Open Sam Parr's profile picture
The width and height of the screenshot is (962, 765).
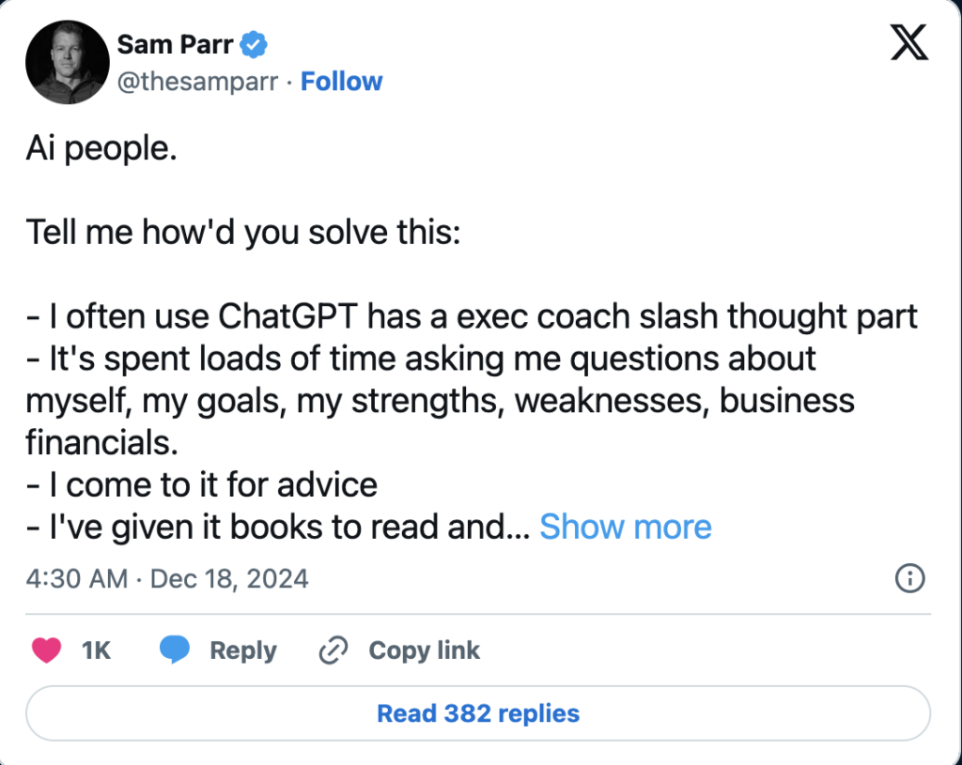(x=68, y=62)
